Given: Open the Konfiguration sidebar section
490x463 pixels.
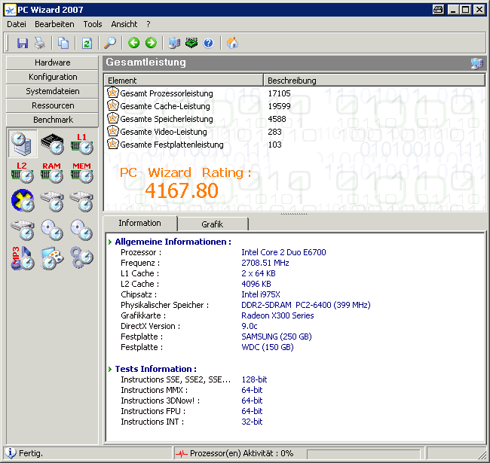Looking at the screenshot, I should point(52,77).
